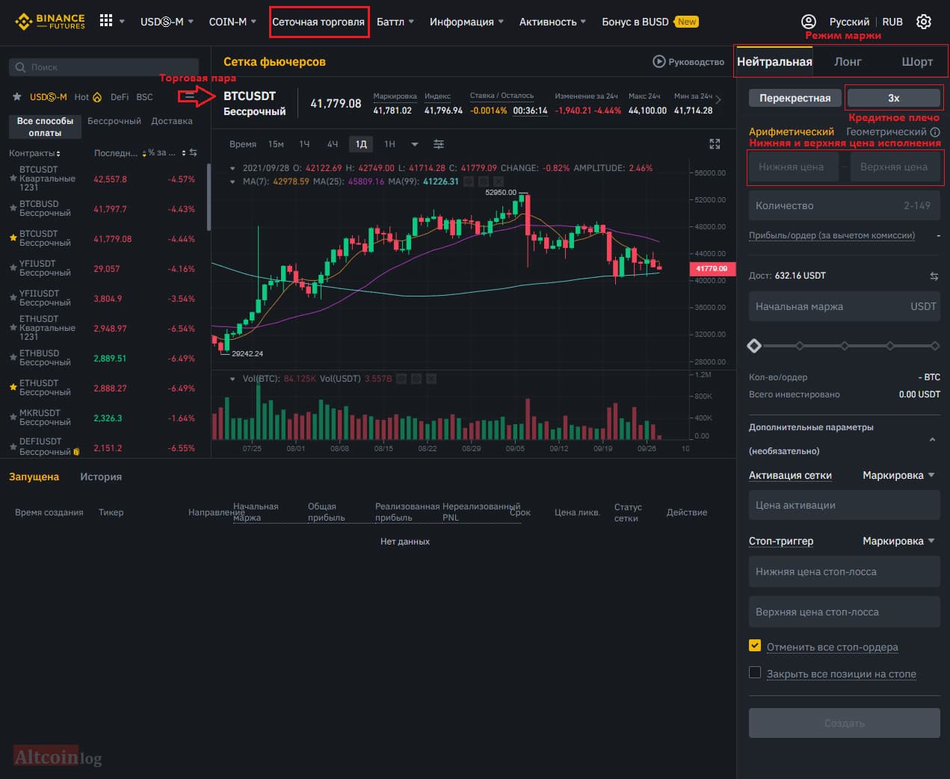This screenshot has width=950, height=779.
Task: Close the Vol indicator with its X icon
Action: [x=431, y=379]
